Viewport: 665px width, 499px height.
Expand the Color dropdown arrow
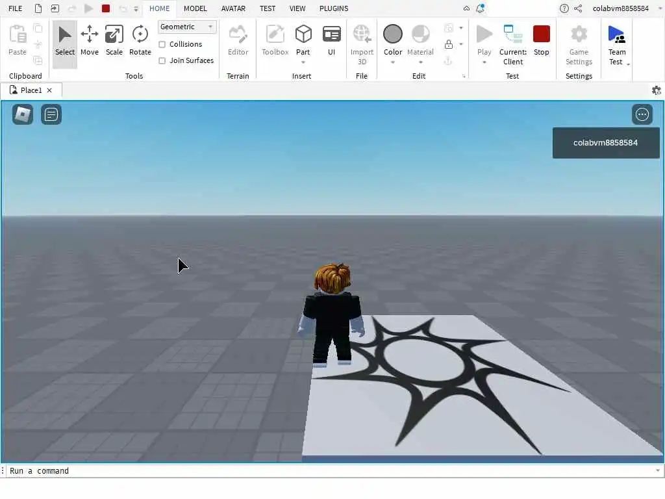[393, 62]
